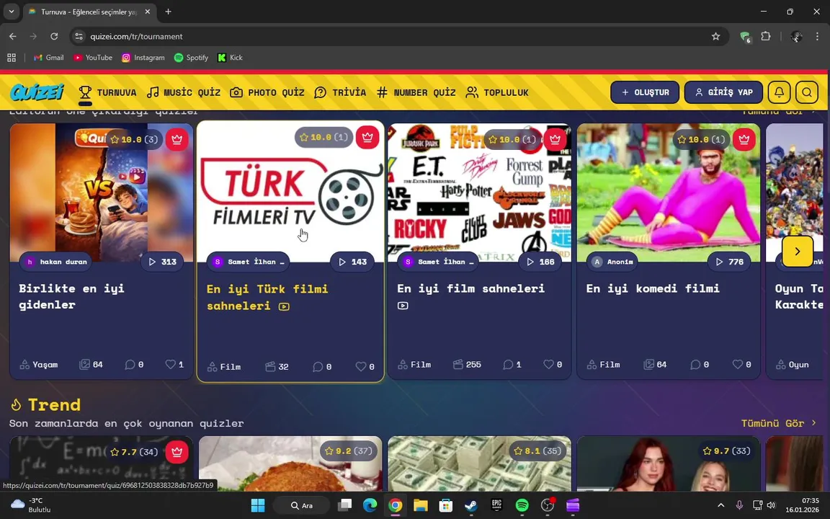The image size is (830, 519).
Task: Open the site search icon
Action: coord(807,92)
